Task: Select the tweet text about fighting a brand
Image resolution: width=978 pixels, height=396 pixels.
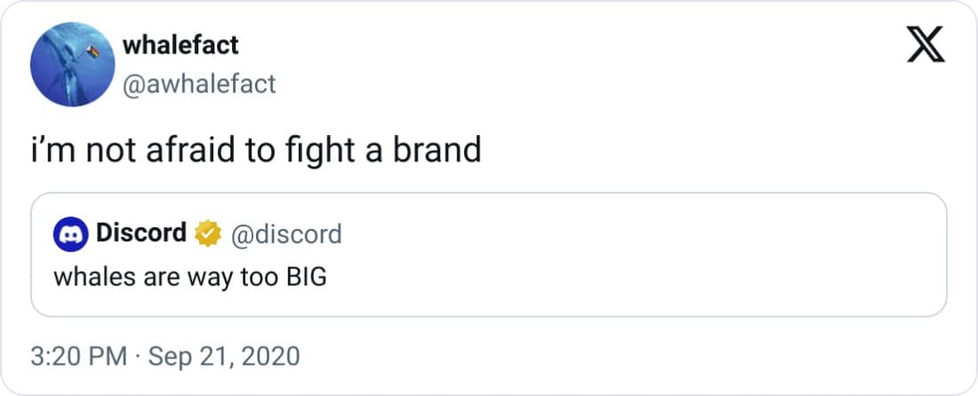Action: tap(255, 150)
